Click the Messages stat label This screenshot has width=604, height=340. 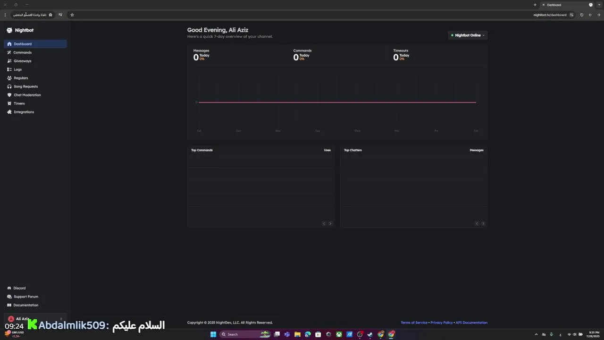click(x=201, y=51)
